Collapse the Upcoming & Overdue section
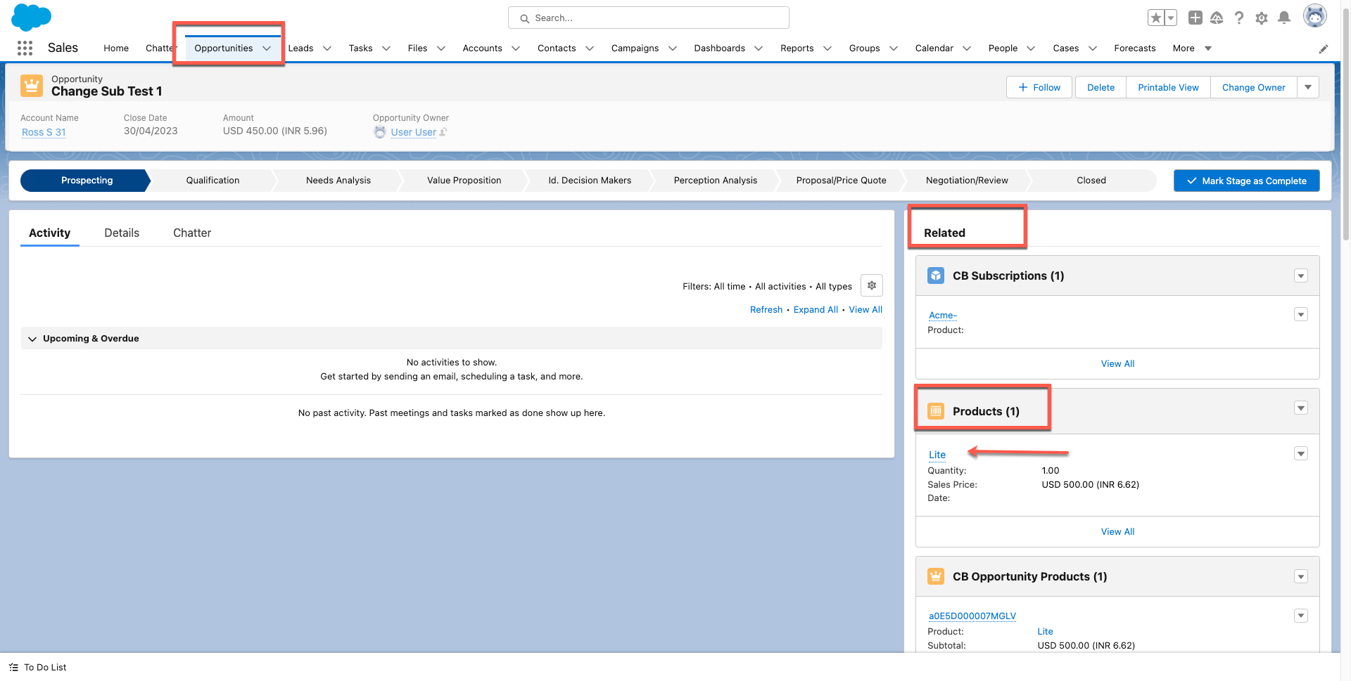1351x681 pixels. point(32,339)
